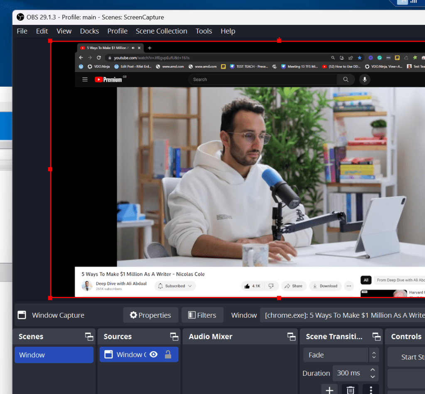Screen dimensions: 425x394
Task: Click the VDO.Ninja bookmark in bookmarks bar
Action: (99, 66)
